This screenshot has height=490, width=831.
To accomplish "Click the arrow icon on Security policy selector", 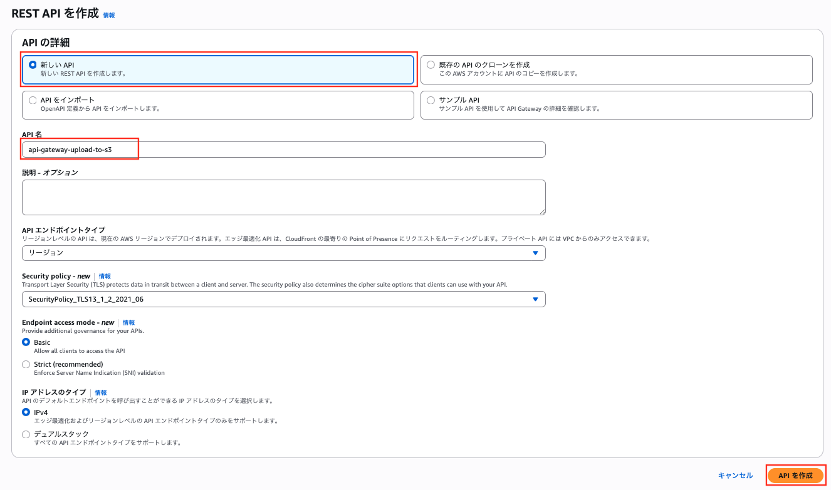I will click(x=535, y=299).
